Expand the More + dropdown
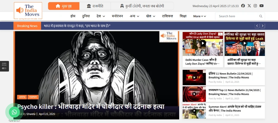 (200, 16)
